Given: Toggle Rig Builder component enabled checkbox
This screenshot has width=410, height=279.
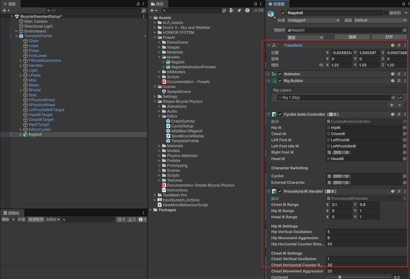Looking at the screenshot, I should [280, 81].
